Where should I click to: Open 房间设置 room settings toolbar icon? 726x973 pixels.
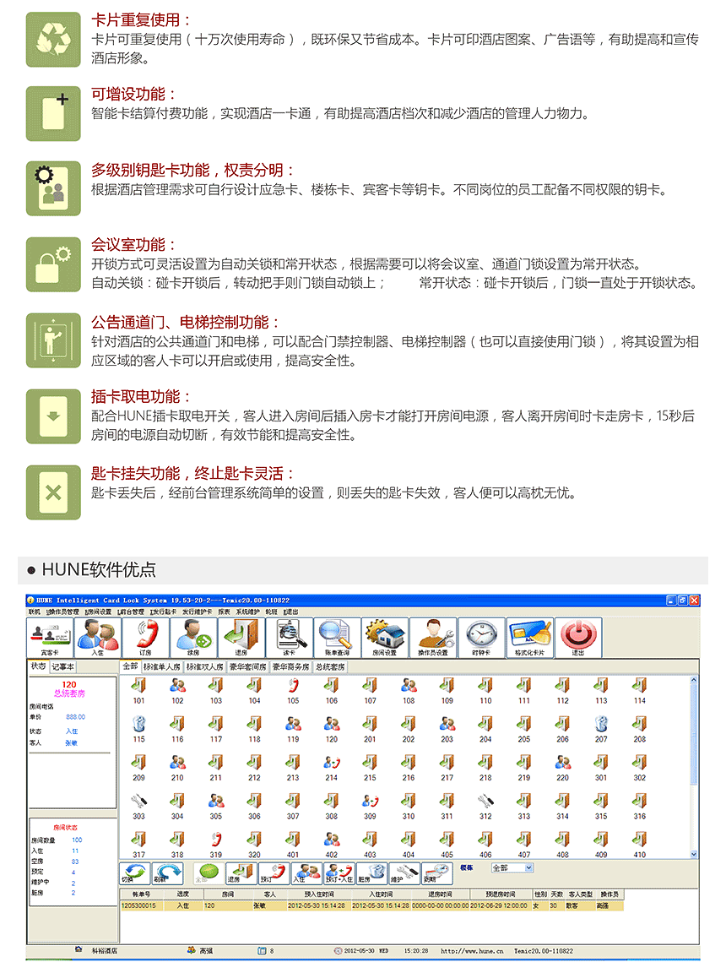[x=384, y=638]
